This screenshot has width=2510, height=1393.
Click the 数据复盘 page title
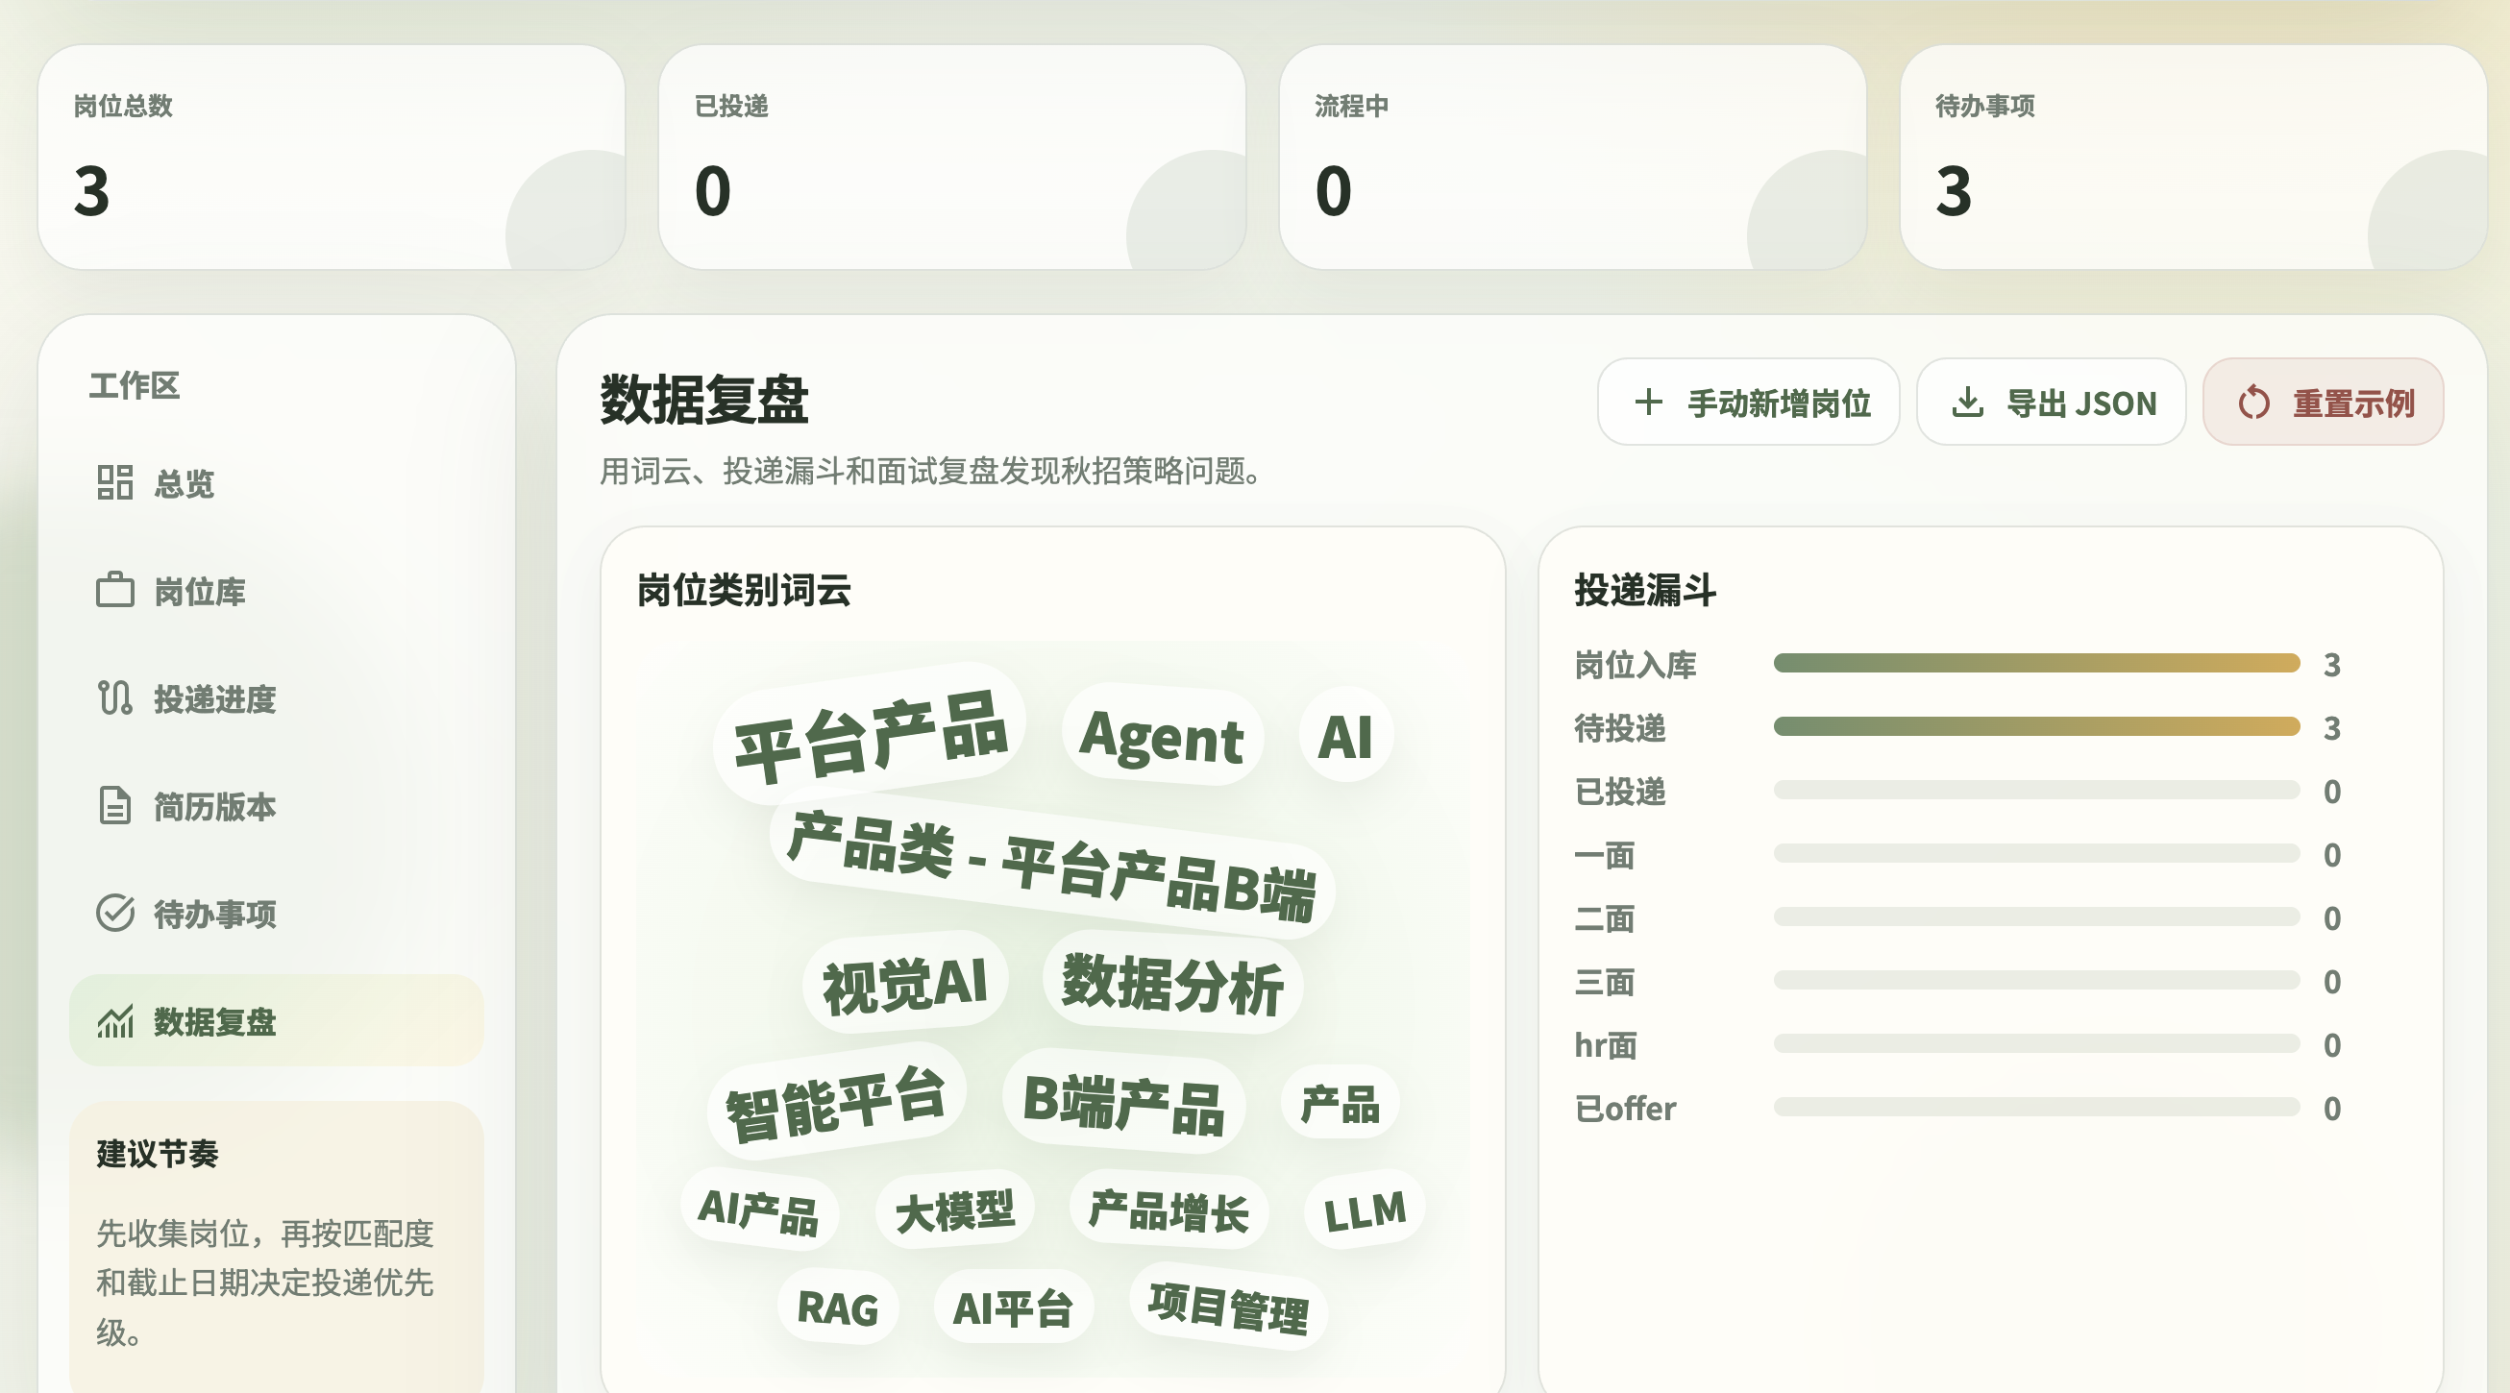click(x=704, y=399)
